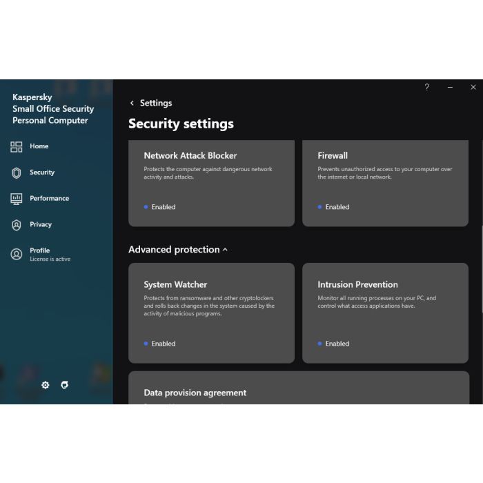Click the Enabled status of System Watcher
Screen dimensions: 483x483
tap(163, 344)
